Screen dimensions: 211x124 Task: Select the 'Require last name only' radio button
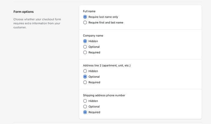[85, 17]
